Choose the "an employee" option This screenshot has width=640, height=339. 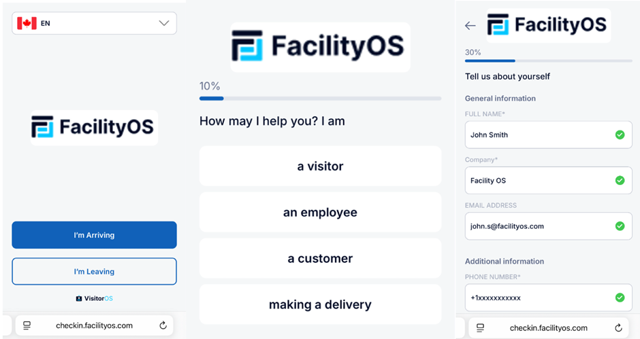320,212
